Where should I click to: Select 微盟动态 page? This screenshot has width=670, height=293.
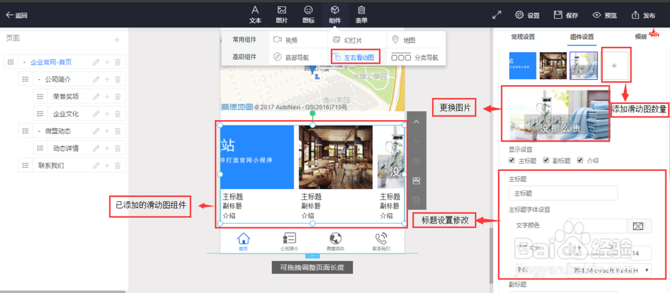(58, 131)
